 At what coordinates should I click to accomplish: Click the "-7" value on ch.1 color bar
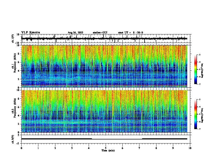tap(199, 84)
